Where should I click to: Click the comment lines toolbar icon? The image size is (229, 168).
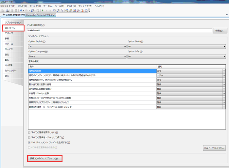pyautogui.click(x=16, y=11)
